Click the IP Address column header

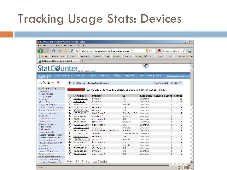pos(79,96)
